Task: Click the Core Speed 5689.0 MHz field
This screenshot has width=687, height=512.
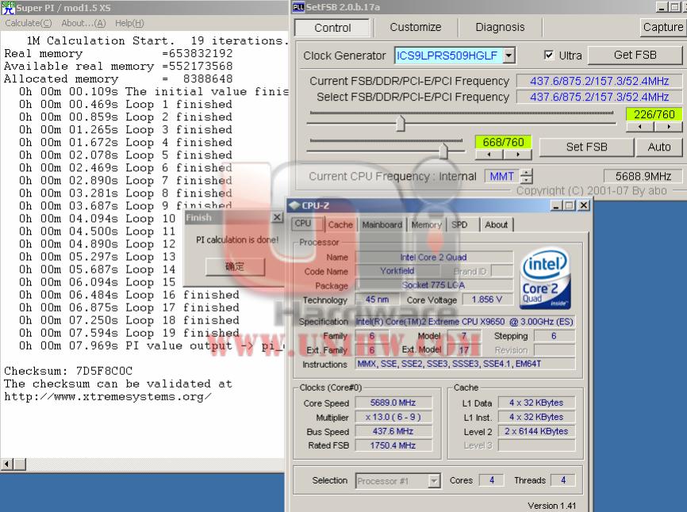Action: pos(393,403)
